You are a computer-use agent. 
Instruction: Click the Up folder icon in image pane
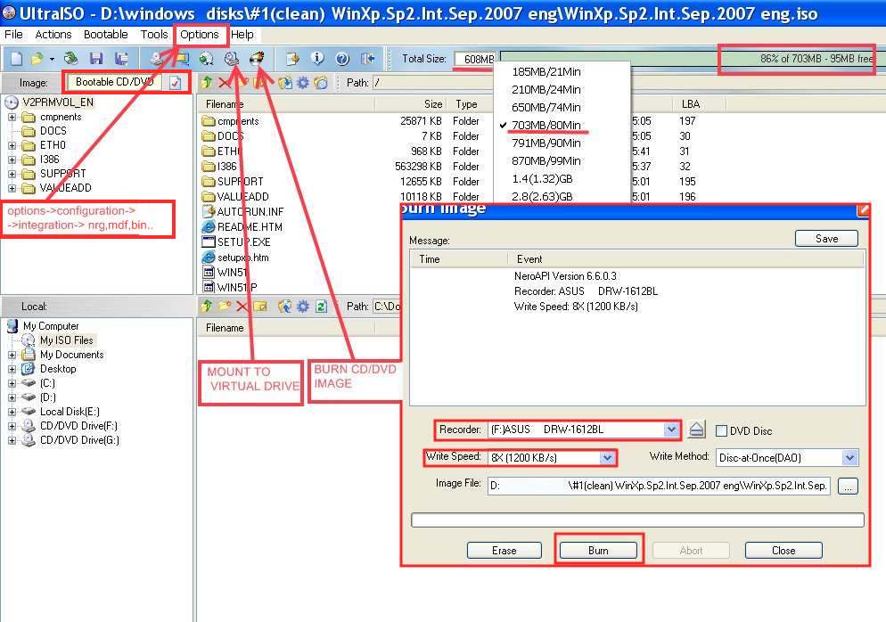point(206,83)
